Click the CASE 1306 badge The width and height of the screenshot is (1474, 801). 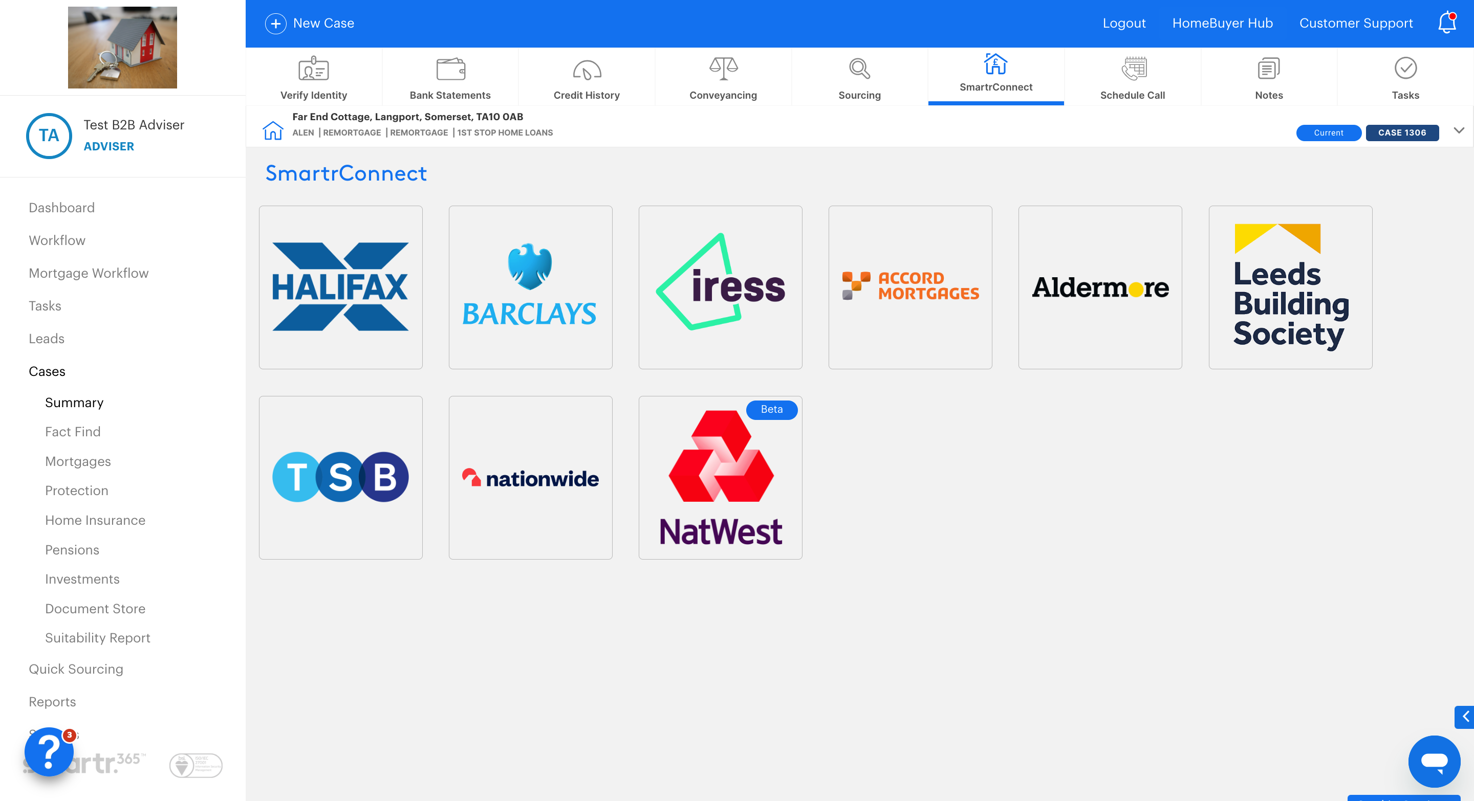point(1401,132)
